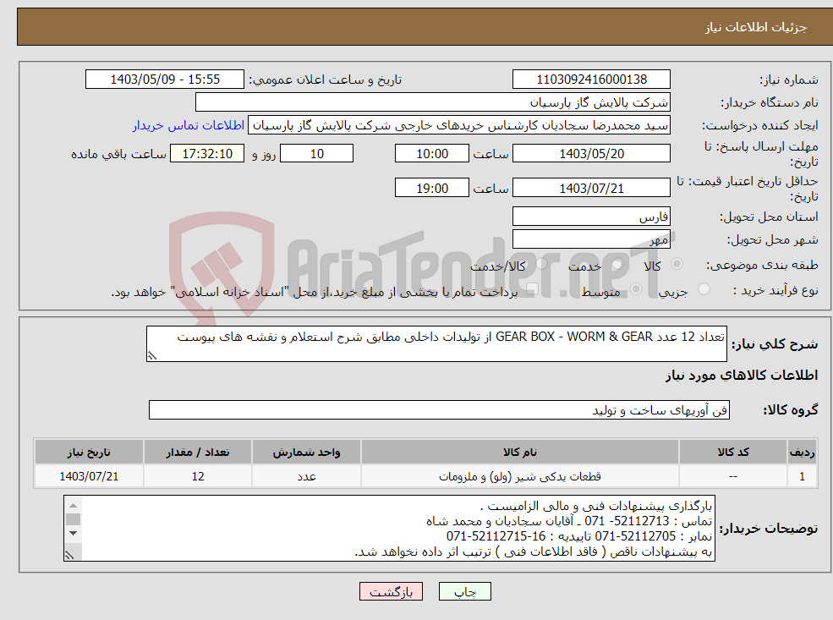
Task: Click the اطلاعات کالاهای مورد نیاز heading
Action: (x=742, y=376)
